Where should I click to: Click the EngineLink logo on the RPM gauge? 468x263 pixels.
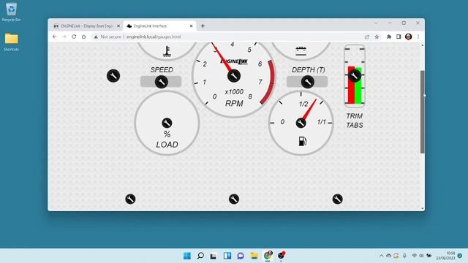(x=234, y=61)
